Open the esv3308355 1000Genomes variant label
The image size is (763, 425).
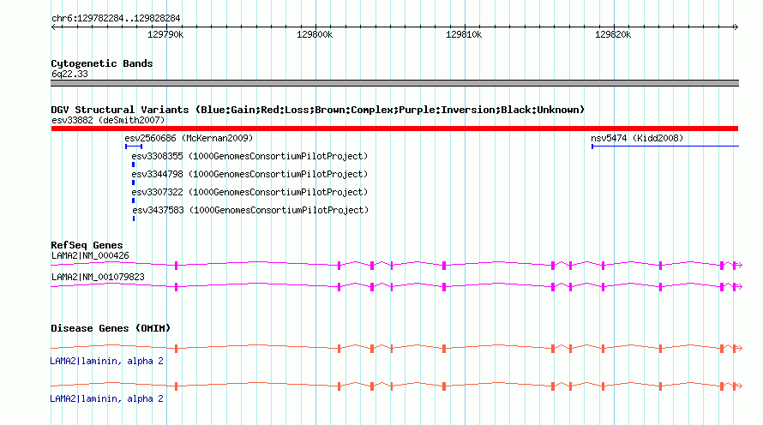click(249, 156)
